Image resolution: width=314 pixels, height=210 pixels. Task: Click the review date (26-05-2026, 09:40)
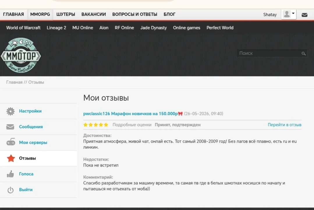point(203,114)
